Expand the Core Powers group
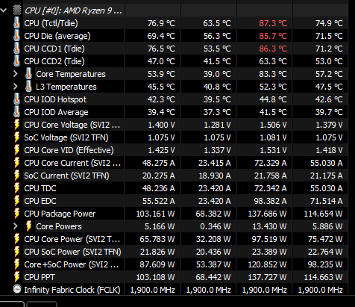Screen dimensions: 355x307 click(x=16, y=226)
